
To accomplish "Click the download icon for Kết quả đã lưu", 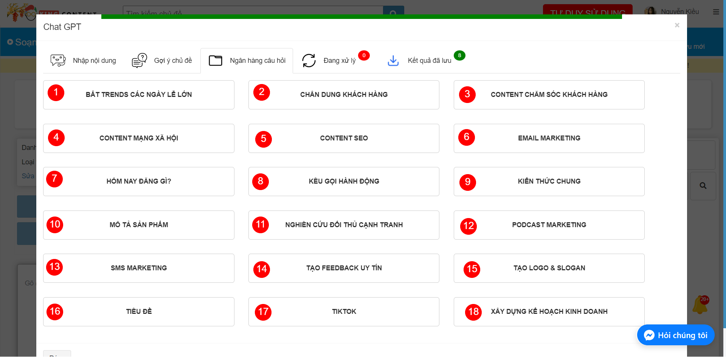I will click(x=393, y=61).
